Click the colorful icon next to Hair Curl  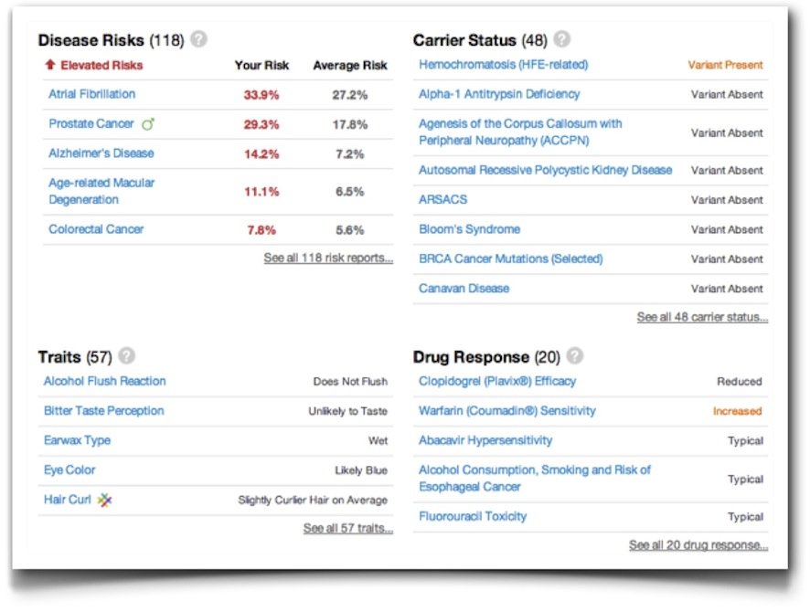point(105,501)
